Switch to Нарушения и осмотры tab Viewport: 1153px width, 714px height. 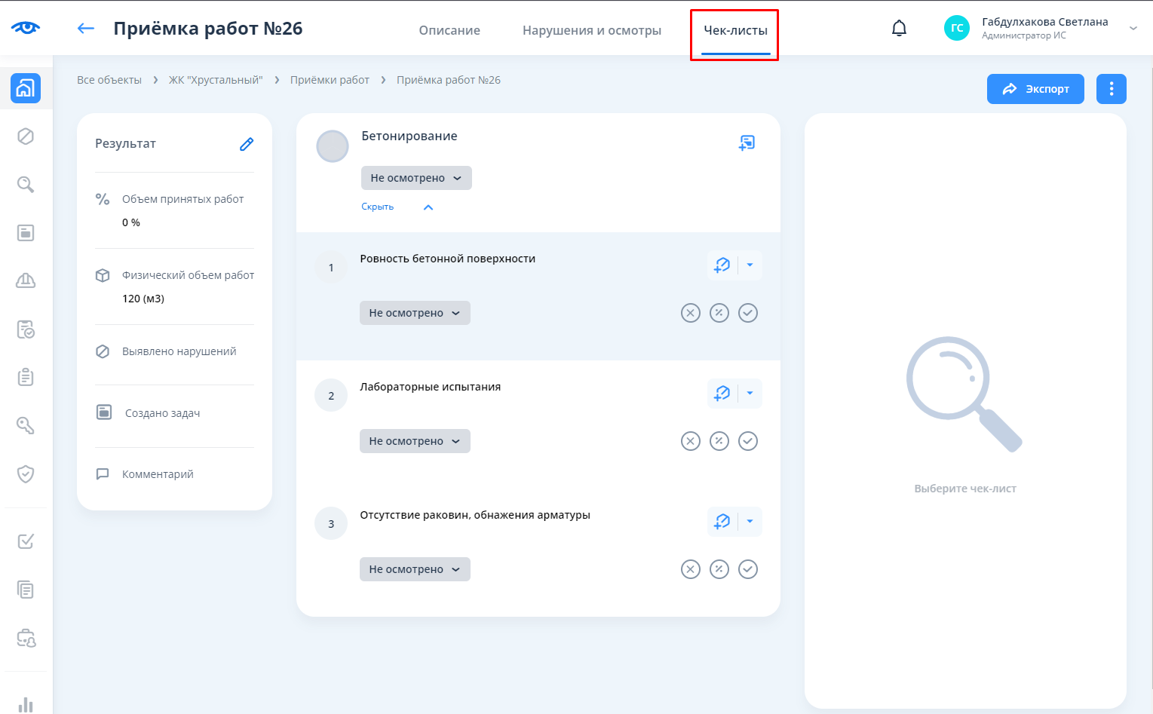(x=592, y=30)
